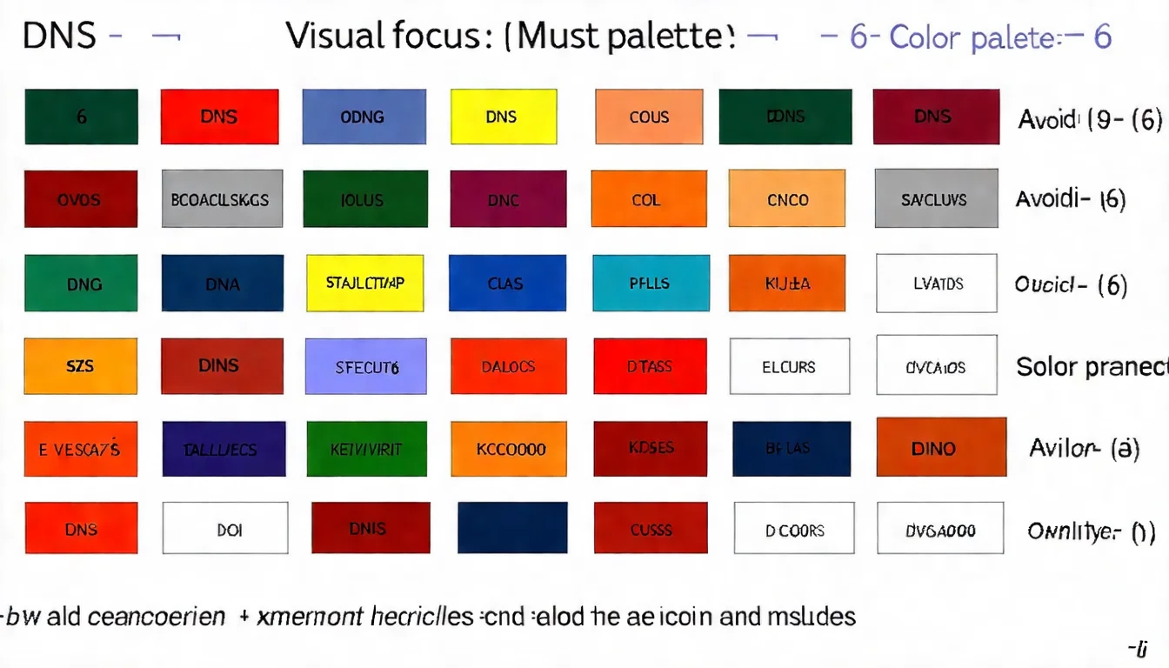This screenshot has height=668, width=1169.
Task: Pick the orange COUS swatch
Action: (648, 117)
